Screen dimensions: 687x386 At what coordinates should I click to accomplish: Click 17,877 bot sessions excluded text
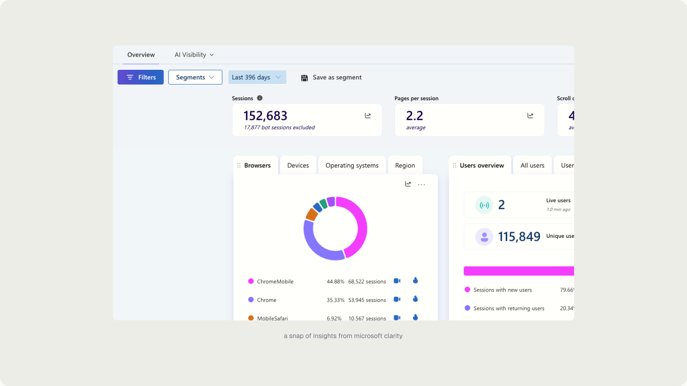[x=279, y=127]
